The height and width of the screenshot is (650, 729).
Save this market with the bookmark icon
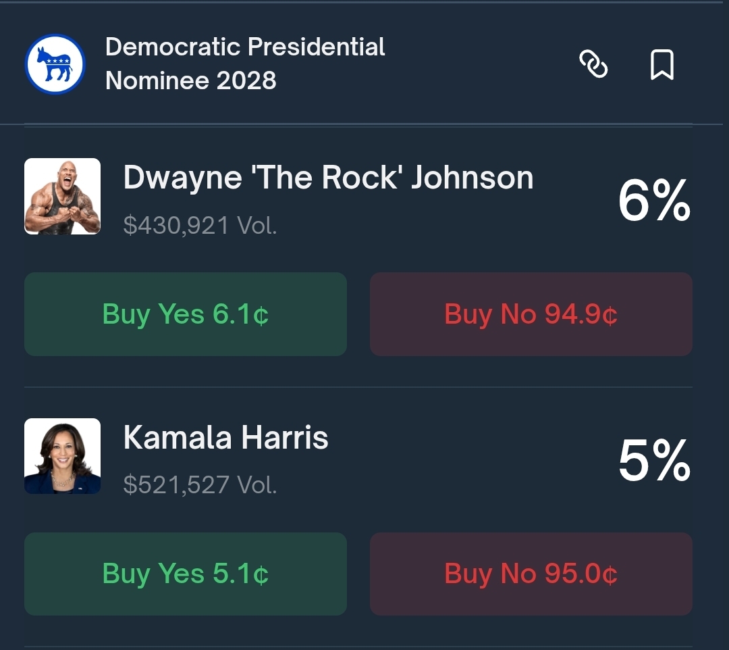[661, 65]
